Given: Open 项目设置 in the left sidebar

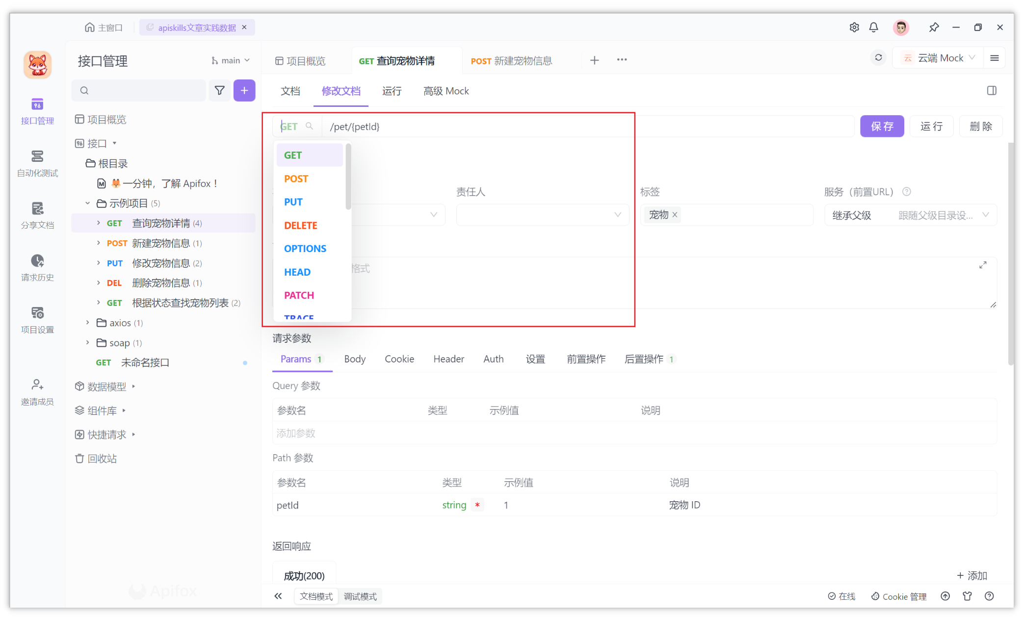Looking at the screenshot, I should (x=37, y=319).
